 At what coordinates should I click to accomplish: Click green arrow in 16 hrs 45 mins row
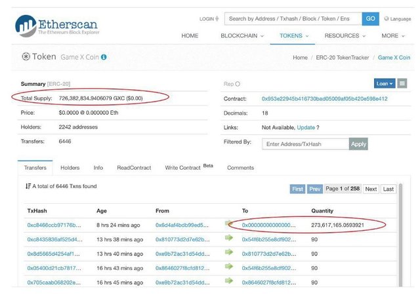tap(229, 281)
